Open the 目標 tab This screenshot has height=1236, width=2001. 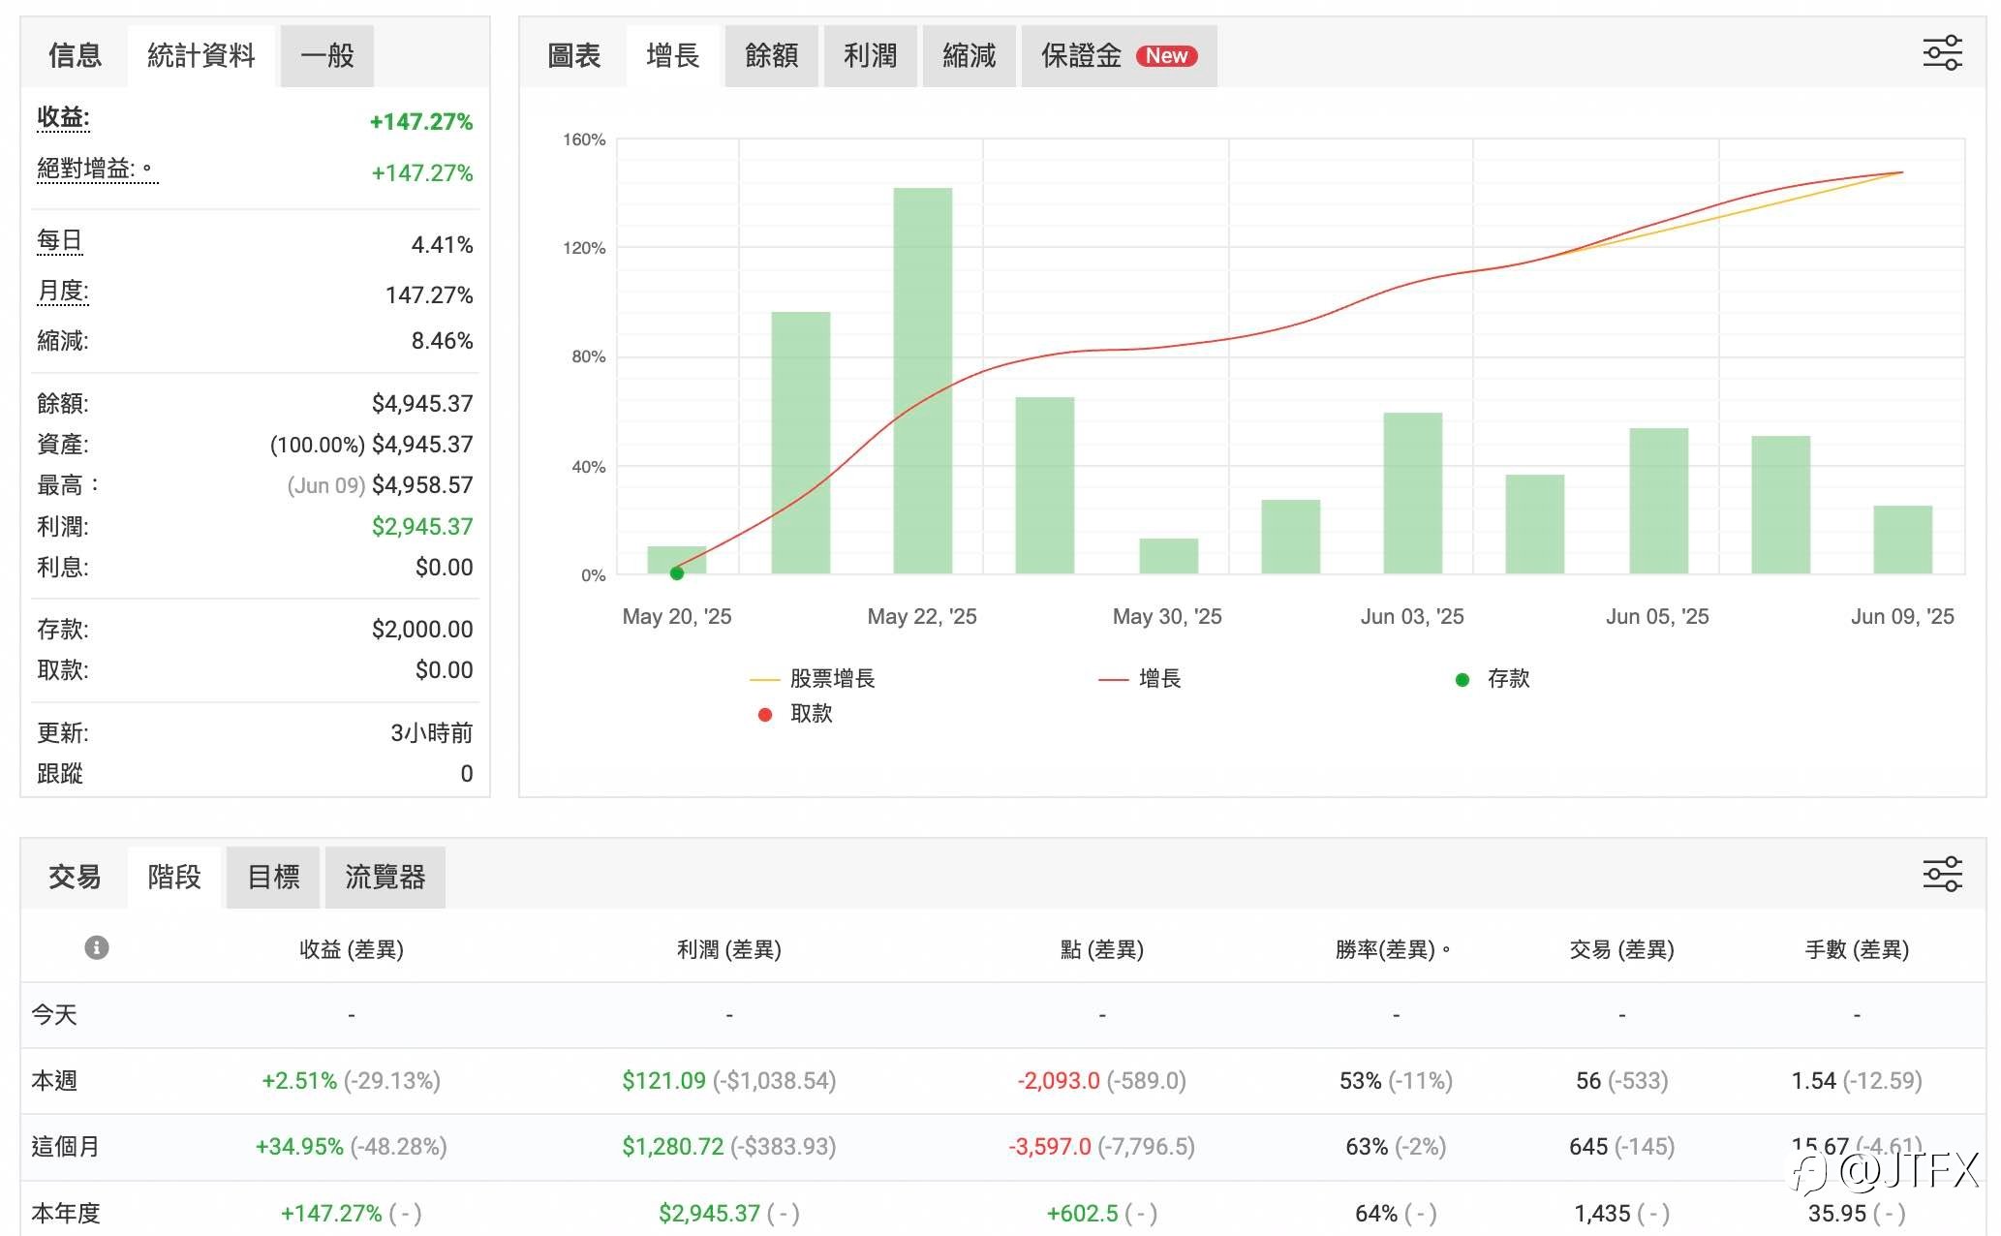click(273, 878)
